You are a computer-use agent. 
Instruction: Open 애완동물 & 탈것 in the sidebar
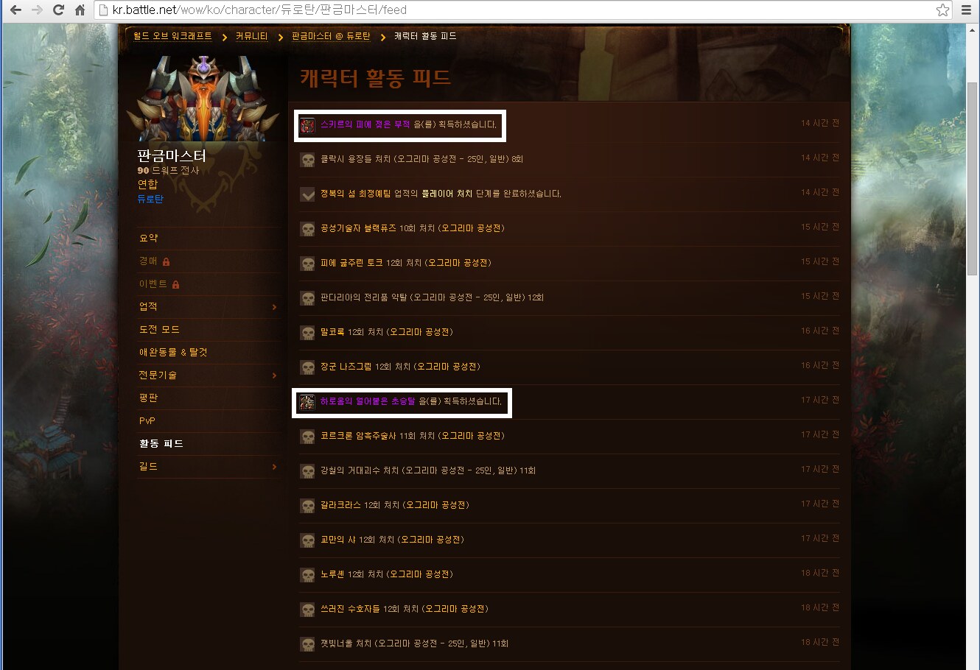[x=173, y=352]
